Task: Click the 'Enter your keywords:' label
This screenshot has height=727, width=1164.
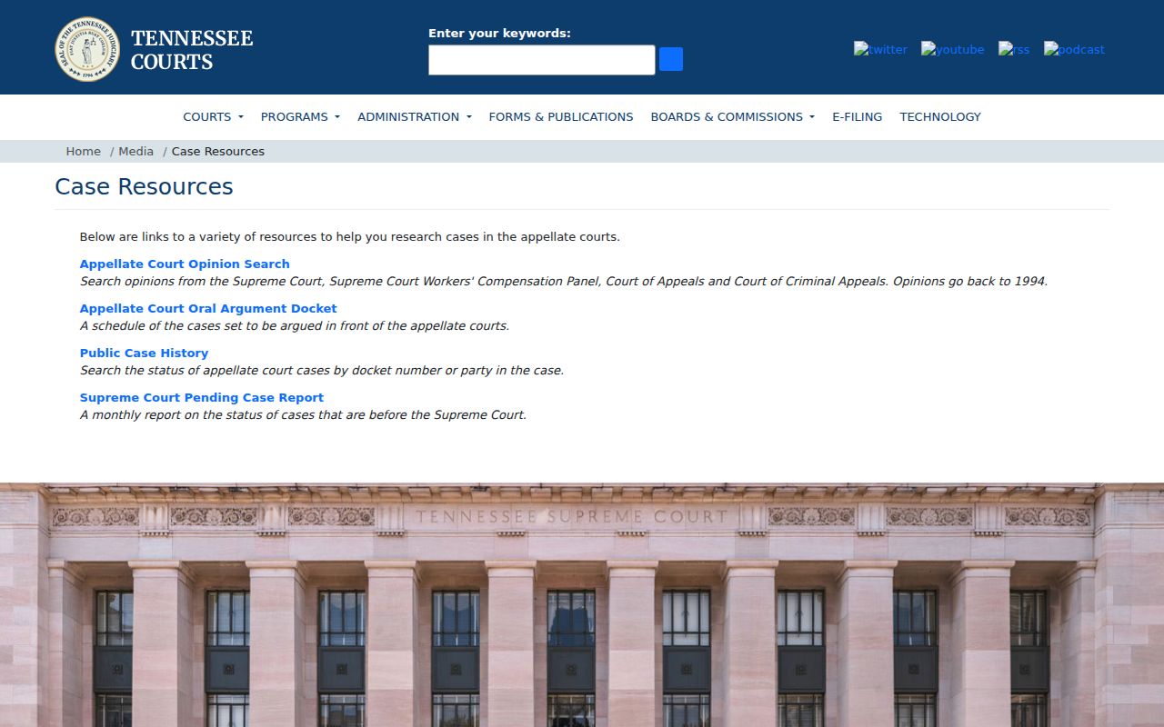Action: coord(499,33)
